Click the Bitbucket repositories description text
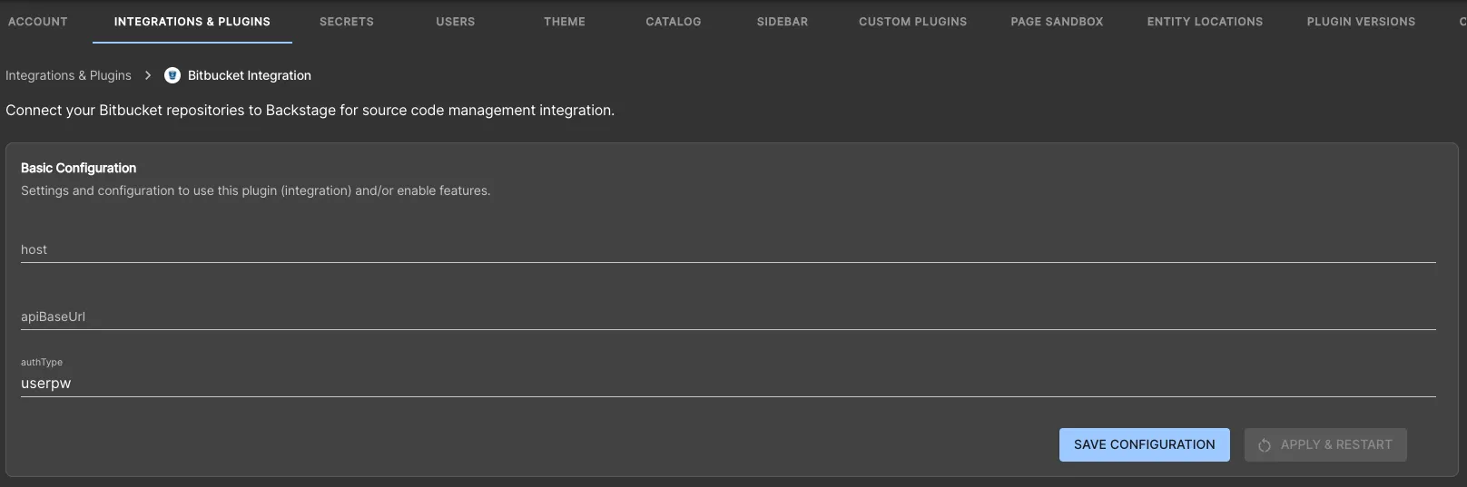 [x=310, y=110]
